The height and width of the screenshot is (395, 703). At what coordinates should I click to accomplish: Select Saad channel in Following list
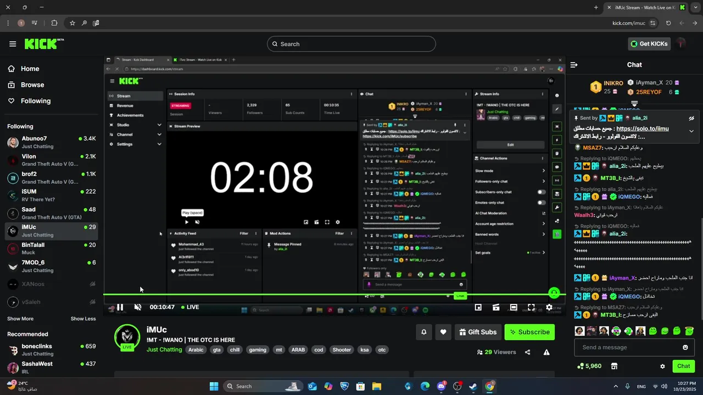click(x=52, y=213)
